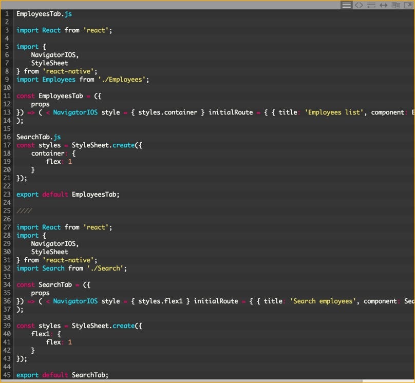Click the 'Employees list' title string
The image size is (415, 383).
coord(334,112)
